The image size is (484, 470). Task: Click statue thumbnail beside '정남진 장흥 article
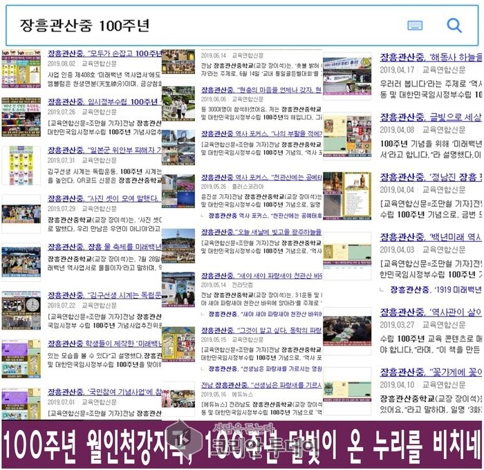coord(347,196)
